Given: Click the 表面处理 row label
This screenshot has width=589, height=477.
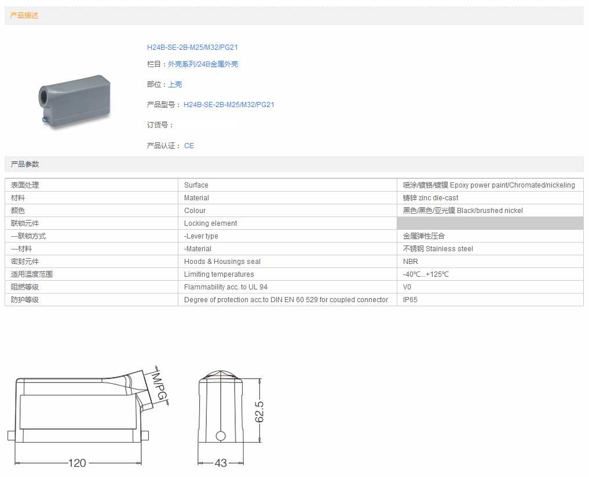Looking at the screenshot, I should click(25, 185).
